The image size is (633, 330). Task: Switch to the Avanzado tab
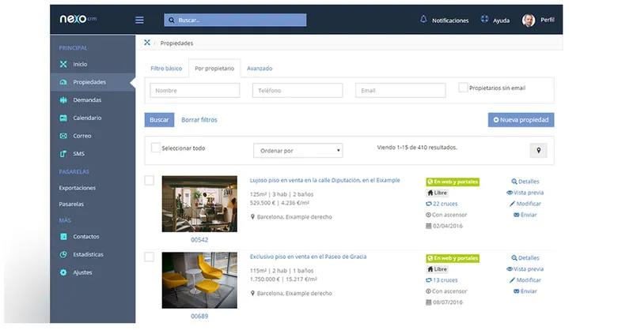260,69
